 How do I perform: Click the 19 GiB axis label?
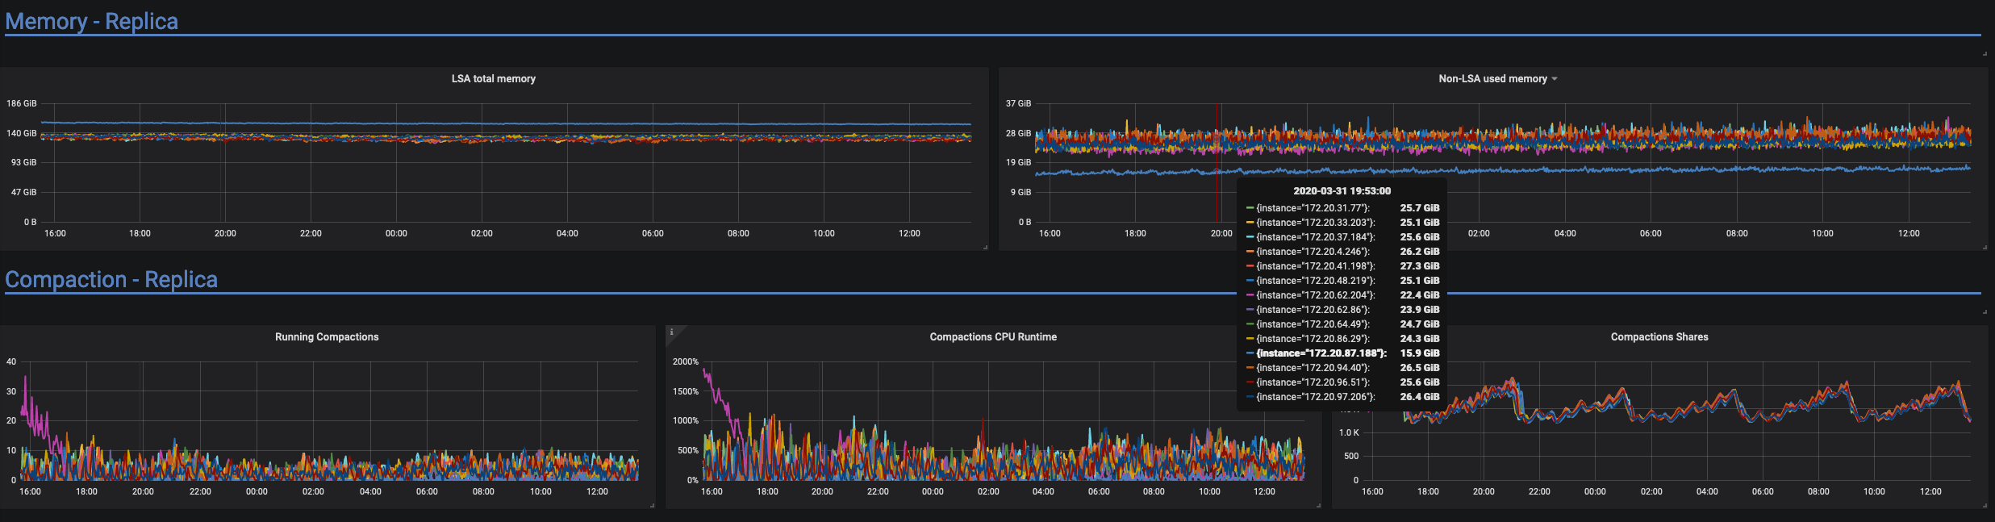coord(1018,162)
